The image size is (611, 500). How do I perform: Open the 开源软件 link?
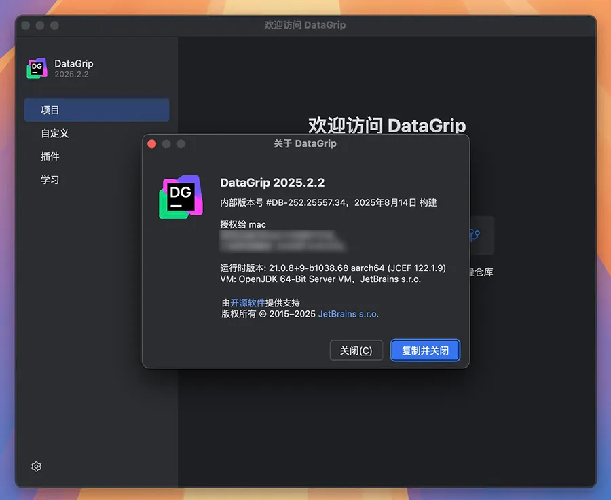[x=247, y=303]
